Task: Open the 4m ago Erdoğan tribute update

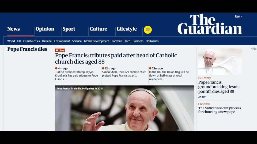Action: click(77, 74)
